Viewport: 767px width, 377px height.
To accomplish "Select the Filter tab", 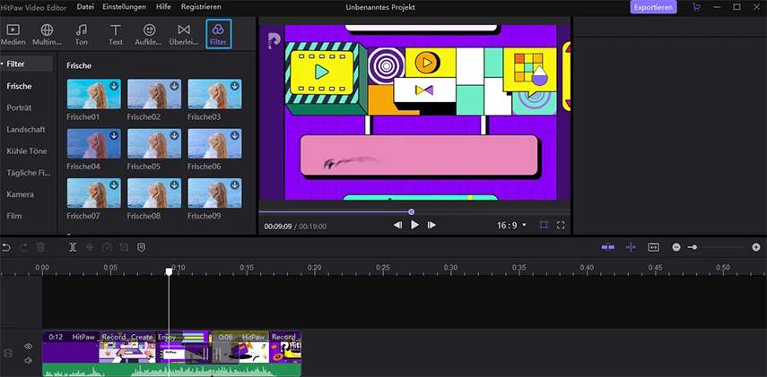I will (218, 34).
